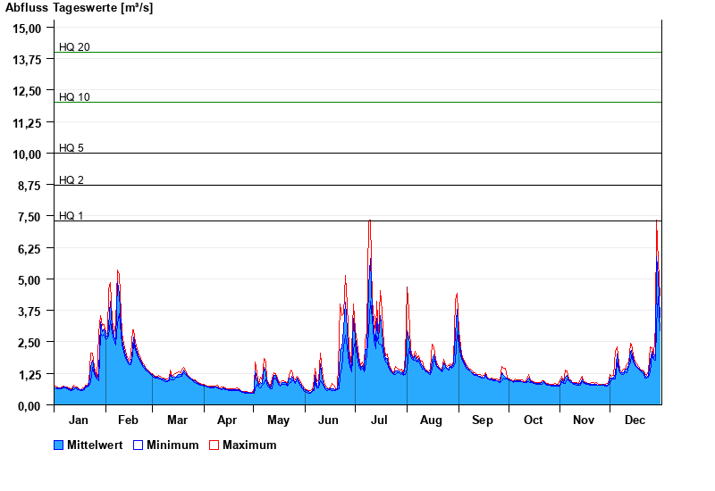Click the Jan month label on the axis
Screen dimensions: 715x491
point(79,420)
